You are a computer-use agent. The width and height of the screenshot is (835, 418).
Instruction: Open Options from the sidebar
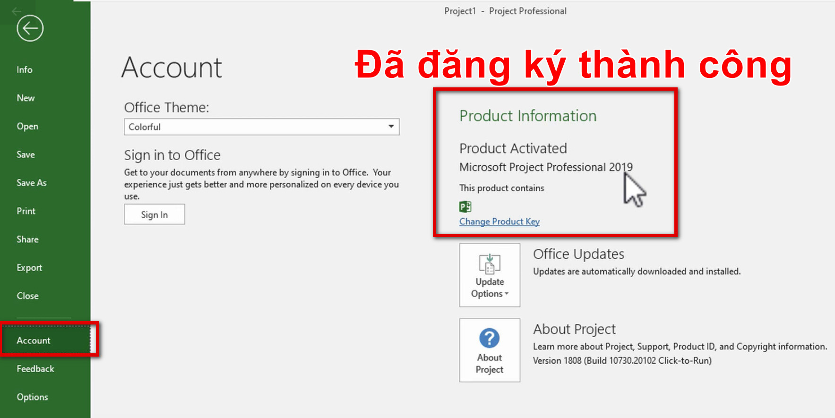point(33,397)
